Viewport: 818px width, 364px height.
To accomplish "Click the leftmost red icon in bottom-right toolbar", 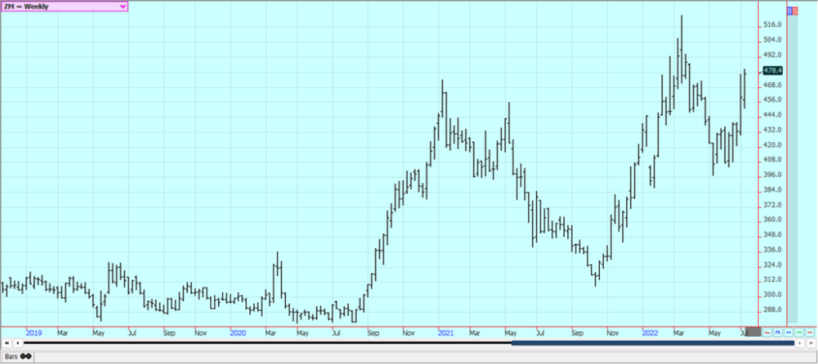I will click(x=767, y=332).
